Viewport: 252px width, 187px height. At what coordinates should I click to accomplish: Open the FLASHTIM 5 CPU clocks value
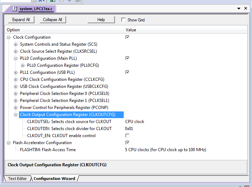coord(165,150)
